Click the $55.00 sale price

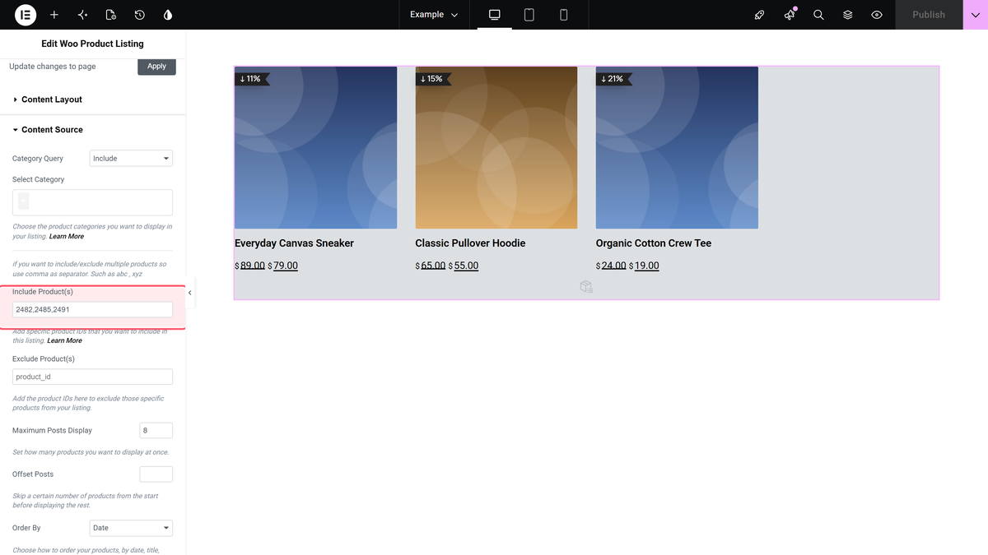[x=464, y=266]
